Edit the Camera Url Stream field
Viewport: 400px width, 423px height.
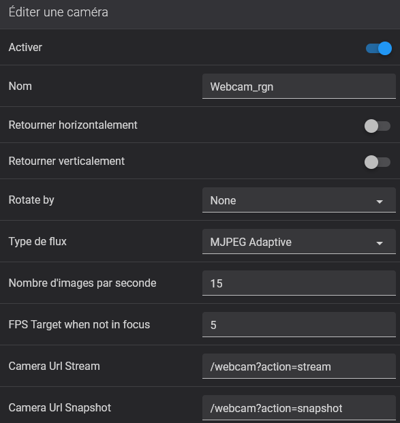click(299, 366)
